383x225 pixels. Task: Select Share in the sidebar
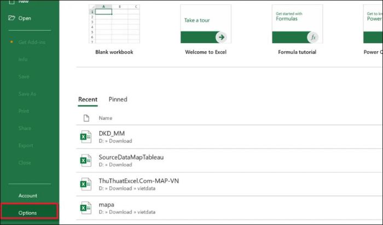coord(25,128)
